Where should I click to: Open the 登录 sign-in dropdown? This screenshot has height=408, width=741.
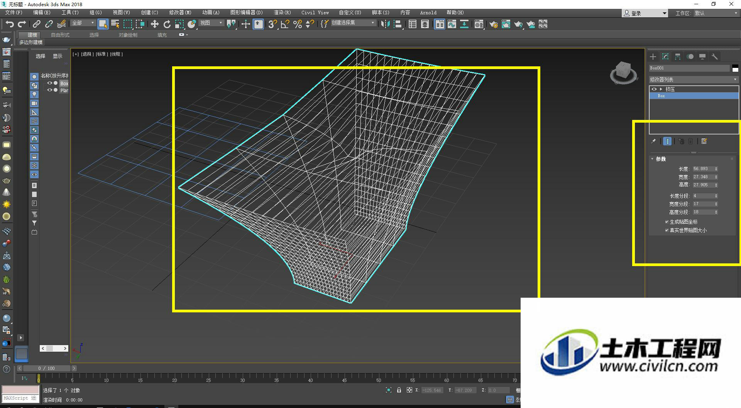645,13
